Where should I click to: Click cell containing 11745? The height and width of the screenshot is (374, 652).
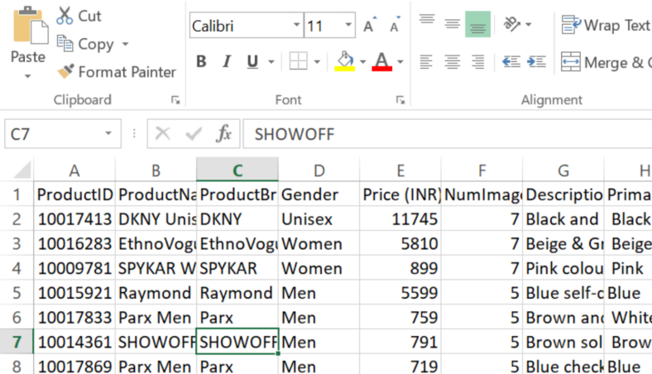pos(400,218)
